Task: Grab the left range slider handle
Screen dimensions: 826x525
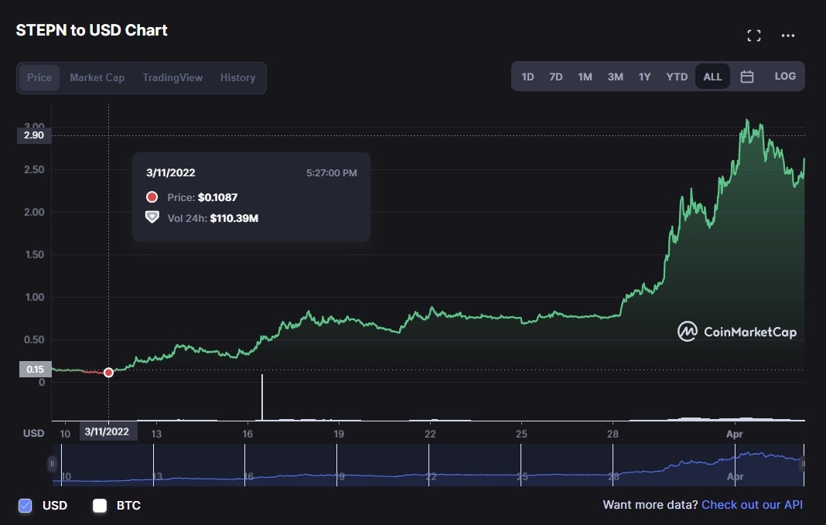Action: coord(52,464)
